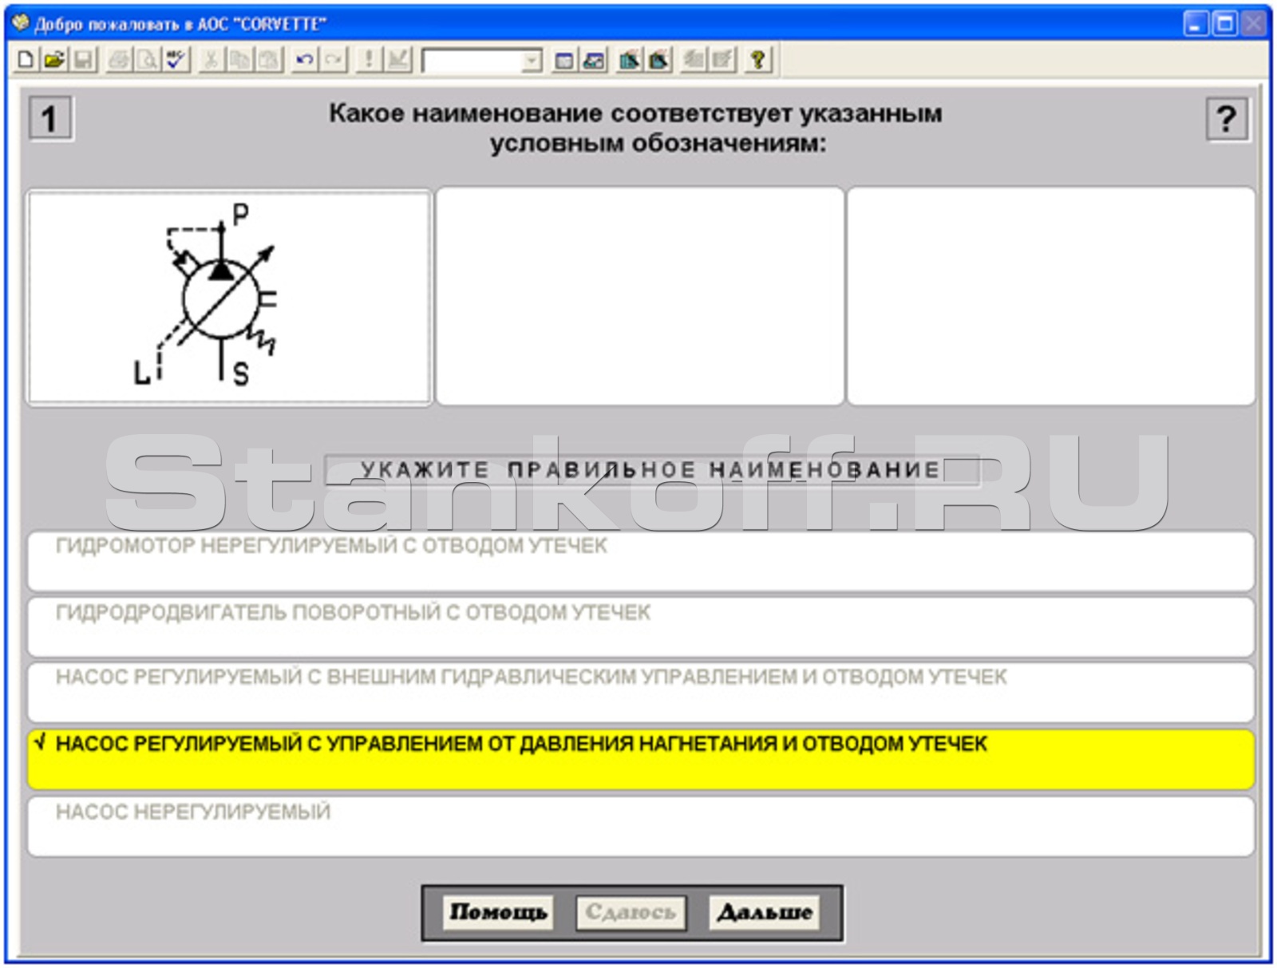
Task: Click the large question mark button top-right
Action: pos(1226,119)
